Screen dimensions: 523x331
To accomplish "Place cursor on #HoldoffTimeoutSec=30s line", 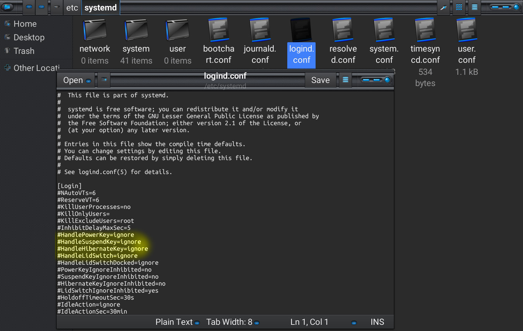I will point(96,298).
